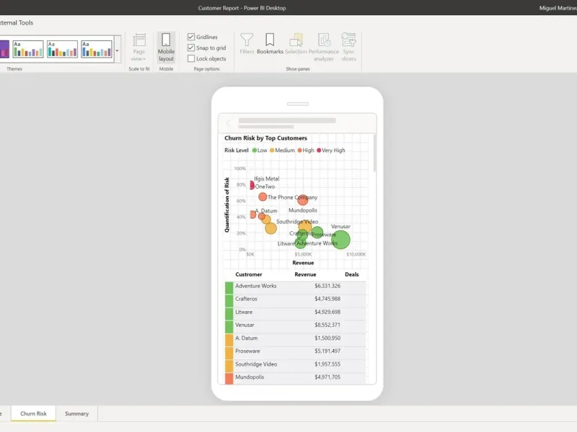Open the Sync slicers pane
The width and height of the screenshot is (577, 432).
(x=348, y=47)
